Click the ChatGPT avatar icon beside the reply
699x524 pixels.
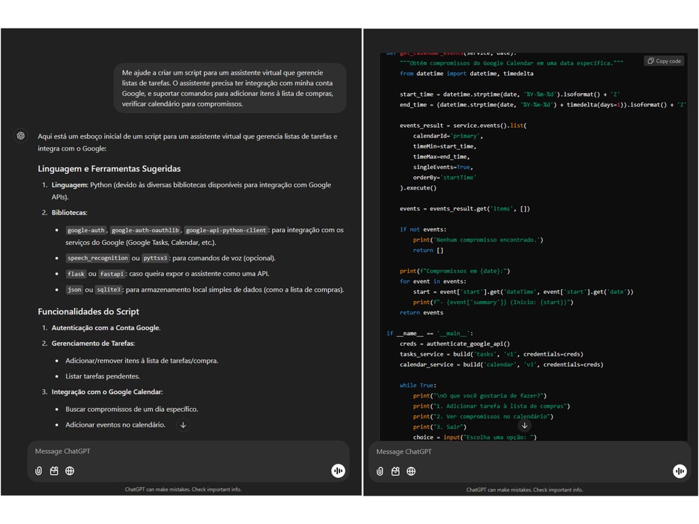coord(21,136)
